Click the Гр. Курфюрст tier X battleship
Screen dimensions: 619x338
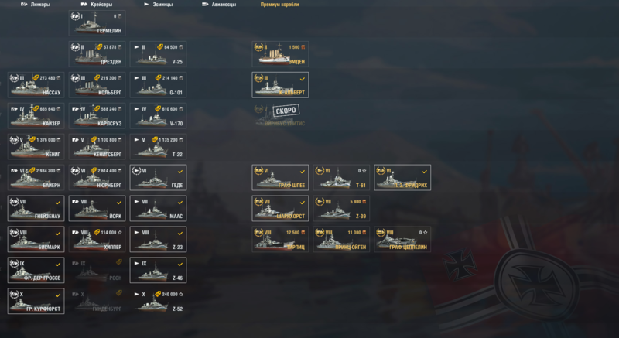pos(36,302)
